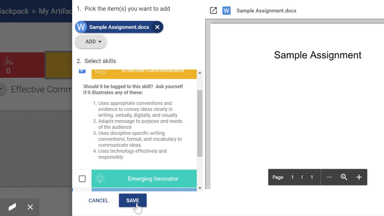Cancel adding the artifact
This screenshot has width=384, height=216.
pyautogui.click(x=98, y=200)
